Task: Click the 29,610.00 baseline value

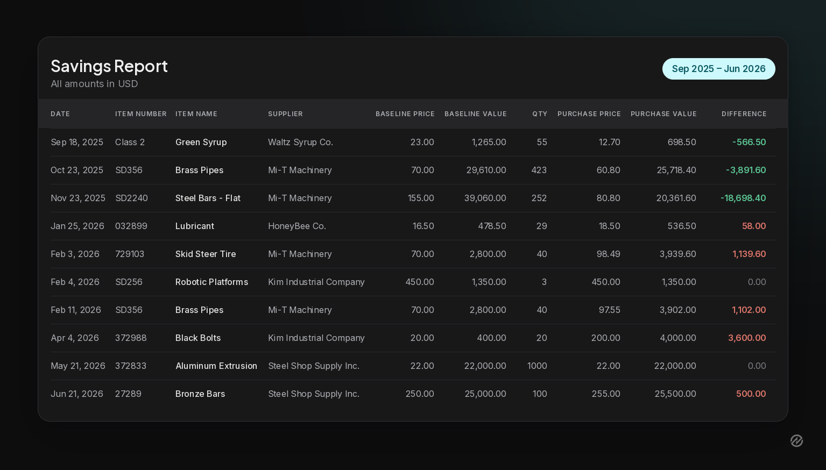Action: point(486,170)
